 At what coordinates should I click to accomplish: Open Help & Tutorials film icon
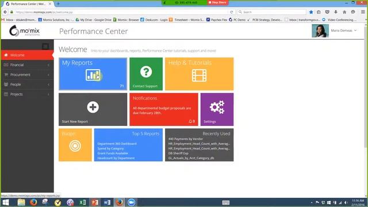click(200, 75)
